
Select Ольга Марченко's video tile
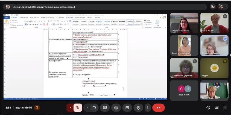point(184,23)
